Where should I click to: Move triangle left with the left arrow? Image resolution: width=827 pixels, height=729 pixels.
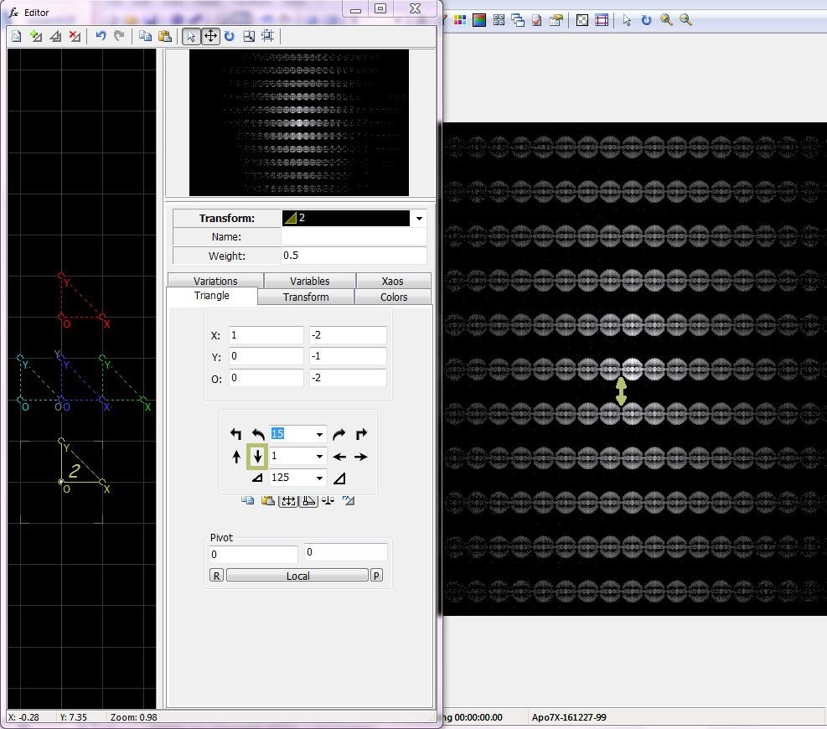(339, 457)
